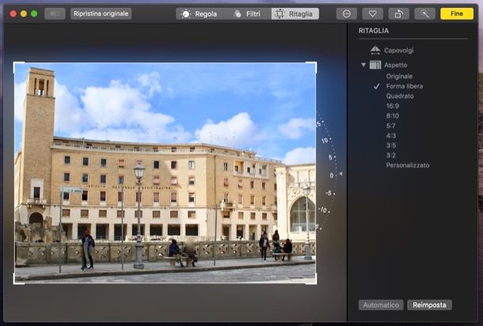The height and width of the screenshot is (326, 483).
Task: Click the show-original comparison icon
Action: tap(55, 13)
